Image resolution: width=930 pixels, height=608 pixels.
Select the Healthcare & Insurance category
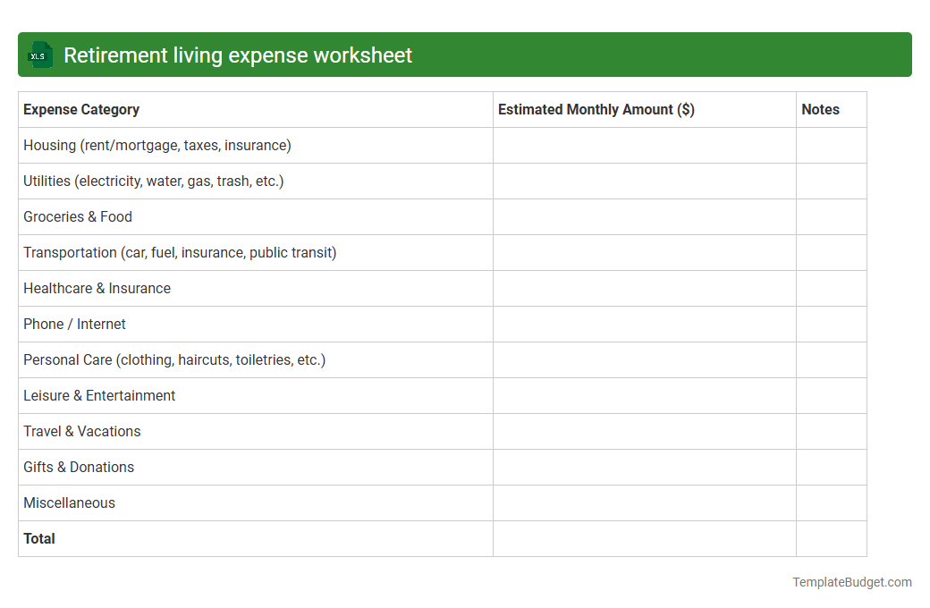click(97, 288)
